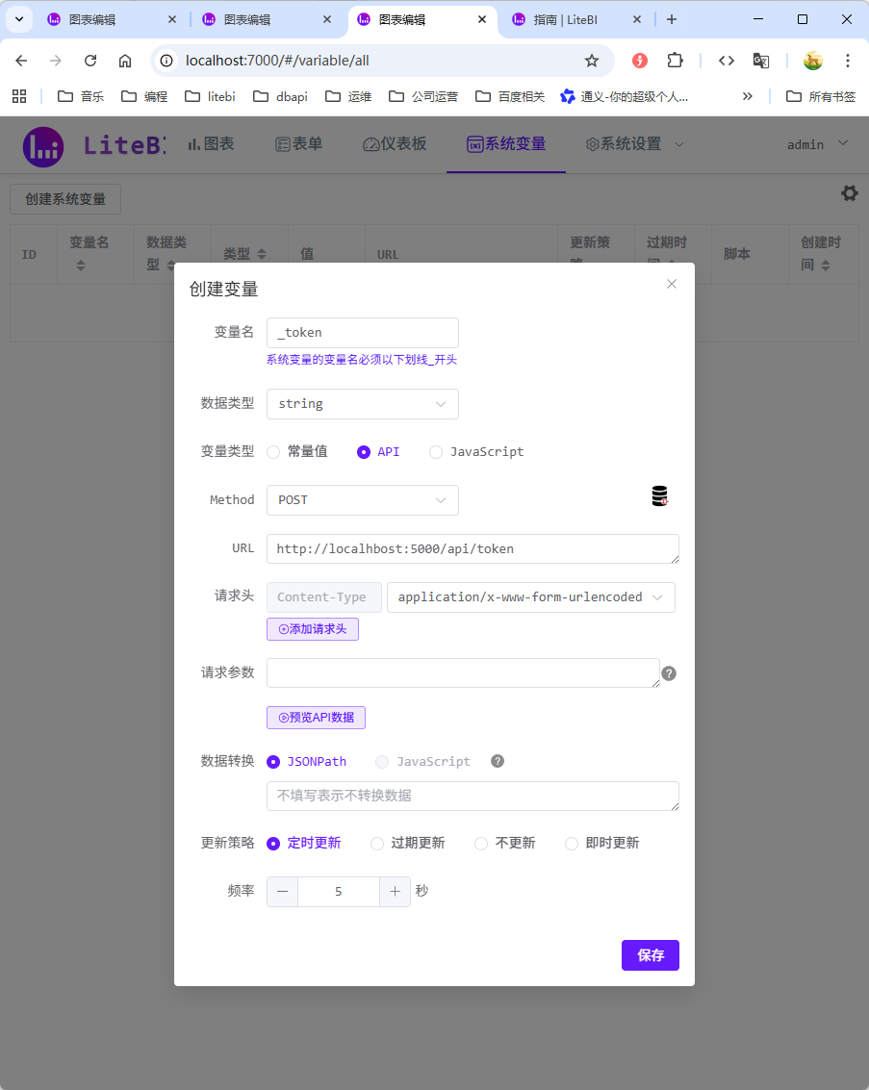Click the LiteBI logo icon in the navbar

[42, 145]
